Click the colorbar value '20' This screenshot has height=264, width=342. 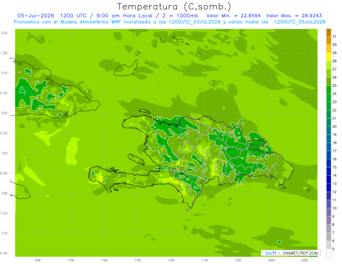[335, 126]
